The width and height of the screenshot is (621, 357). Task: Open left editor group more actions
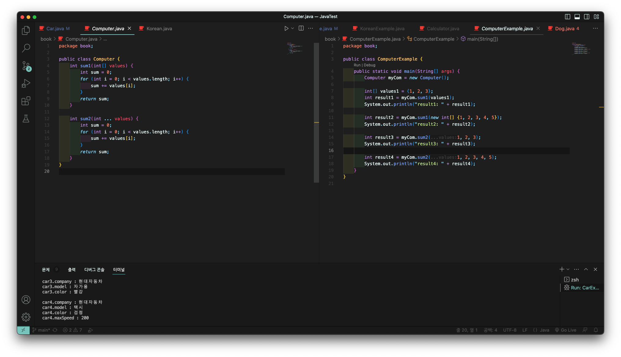point(310,28)
